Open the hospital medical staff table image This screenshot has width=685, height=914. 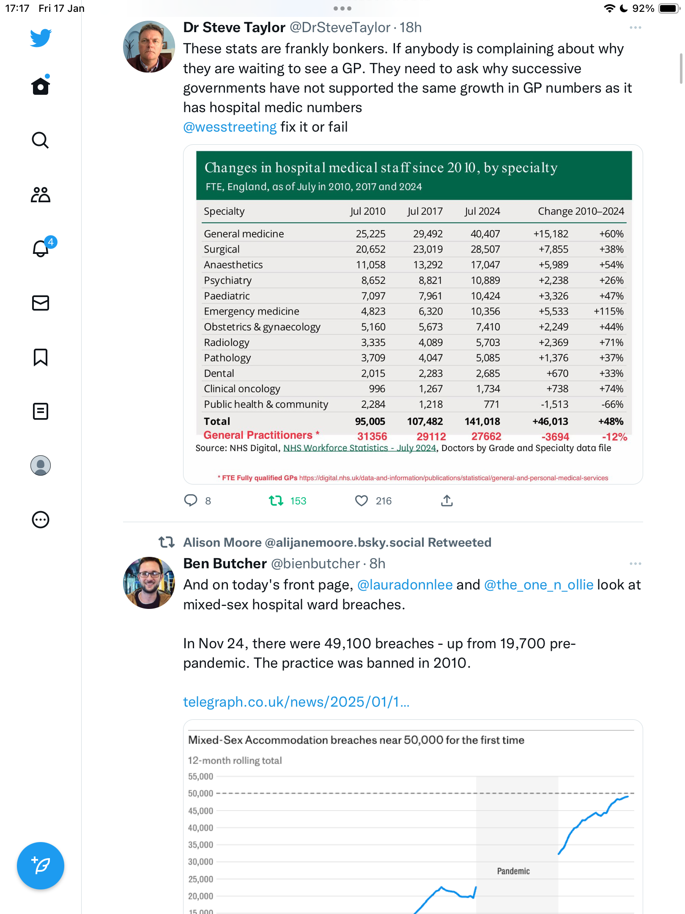pyautogui.click(x=413, y=314)
